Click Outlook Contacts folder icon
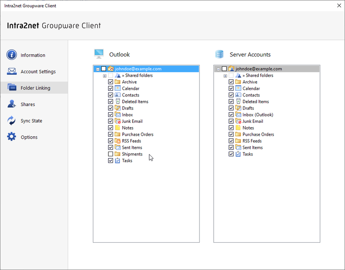Image resolution: width=345 pixels, height=270 pixels. [118, 95]
